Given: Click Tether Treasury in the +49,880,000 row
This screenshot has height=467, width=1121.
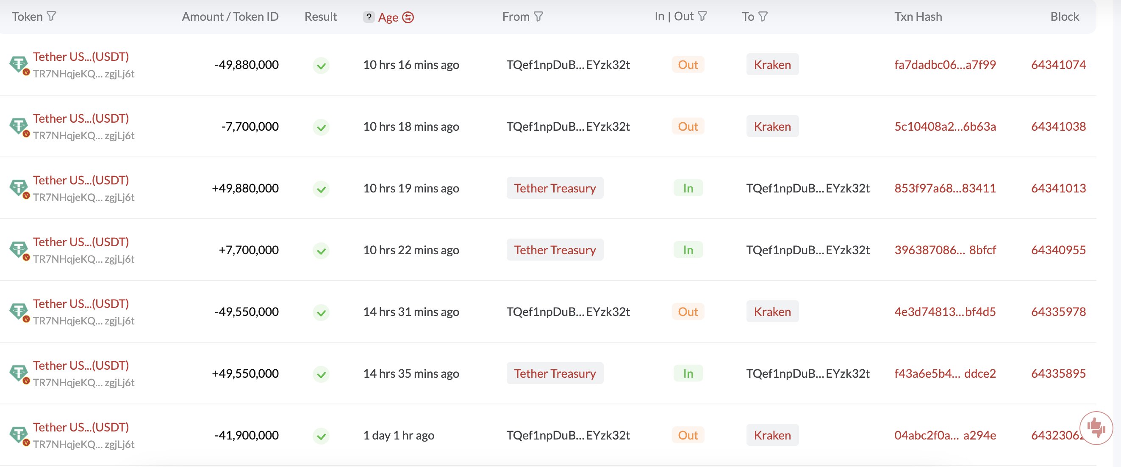Looking at the screenshot, I should 555,188.
